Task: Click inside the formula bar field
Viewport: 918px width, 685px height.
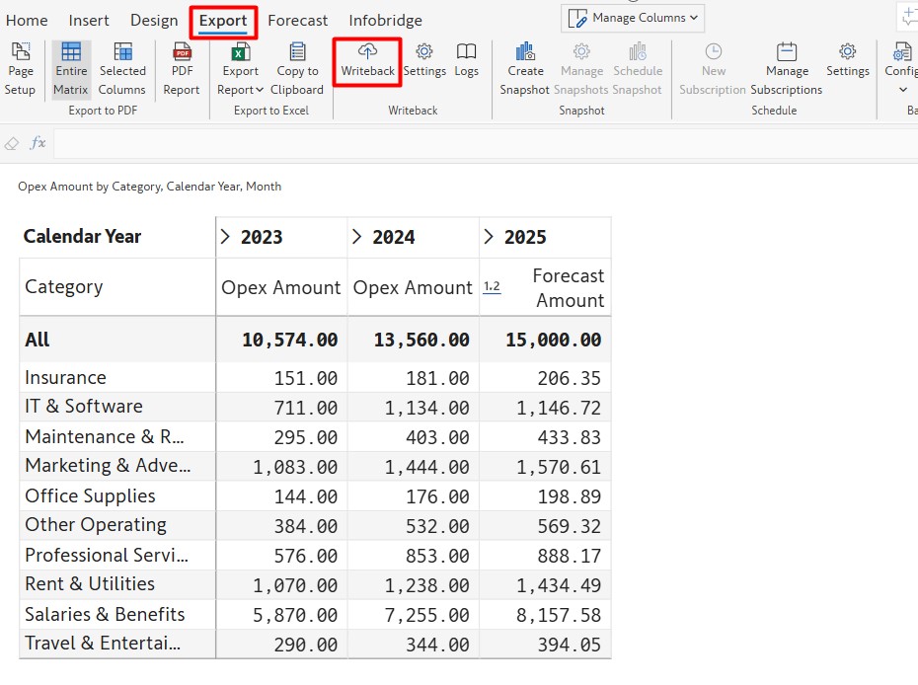Action: 486,143
